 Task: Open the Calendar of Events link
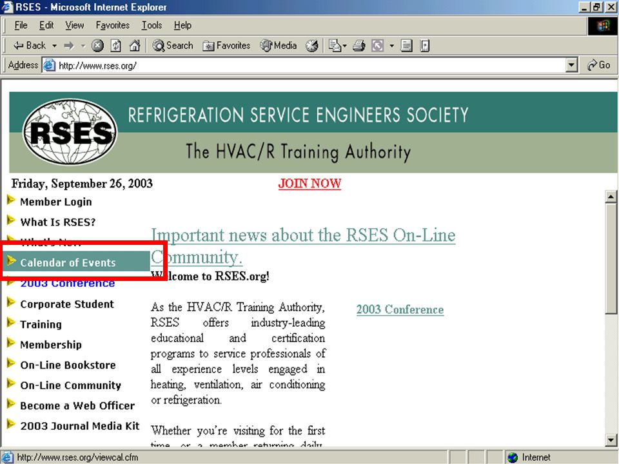click(x=68, y=263)
